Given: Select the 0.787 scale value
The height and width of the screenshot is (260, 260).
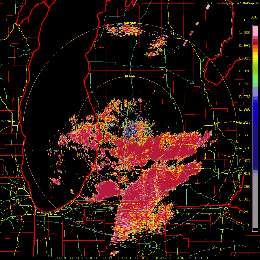Looking at the screenshot, I should tap(245, 84).
